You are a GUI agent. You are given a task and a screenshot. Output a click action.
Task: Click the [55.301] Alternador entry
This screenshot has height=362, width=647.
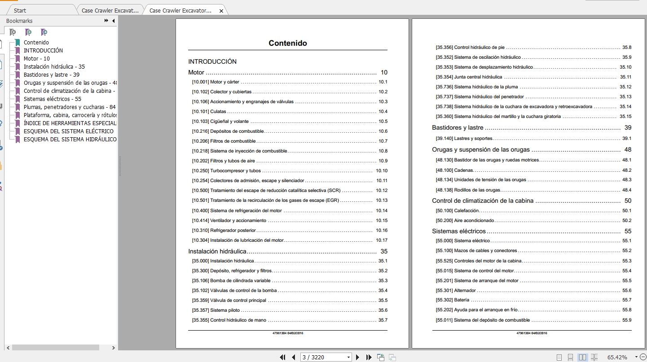[533, 291]
